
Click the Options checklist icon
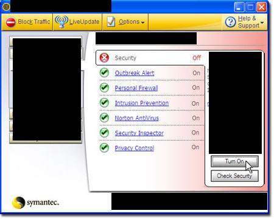111,22
